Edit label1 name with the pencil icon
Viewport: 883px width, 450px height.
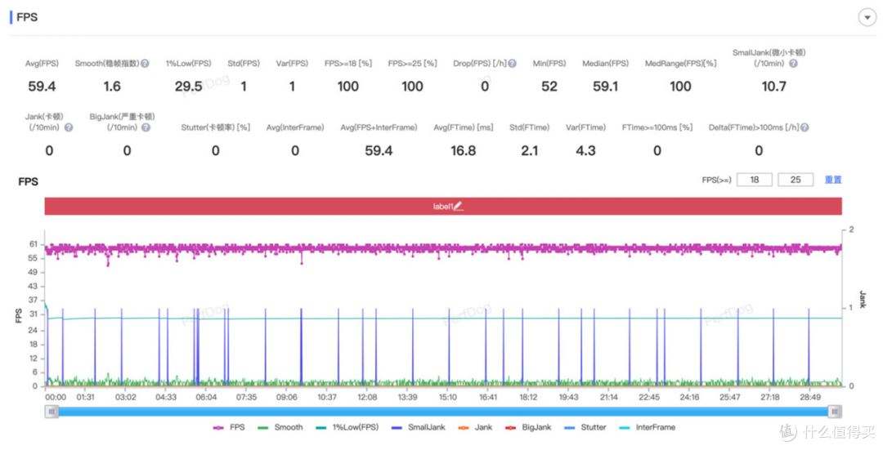click(x=459, y=207)
